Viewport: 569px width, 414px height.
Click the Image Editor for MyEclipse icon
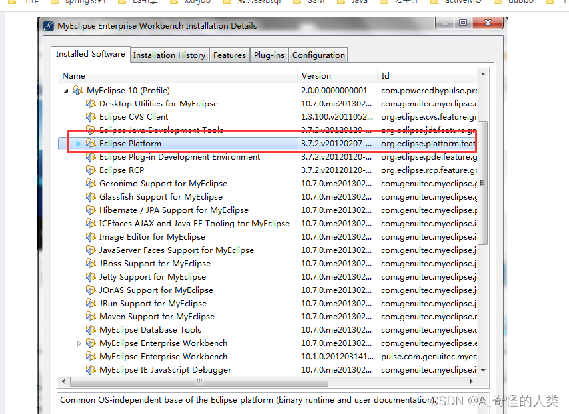click(x=91, y=237)
